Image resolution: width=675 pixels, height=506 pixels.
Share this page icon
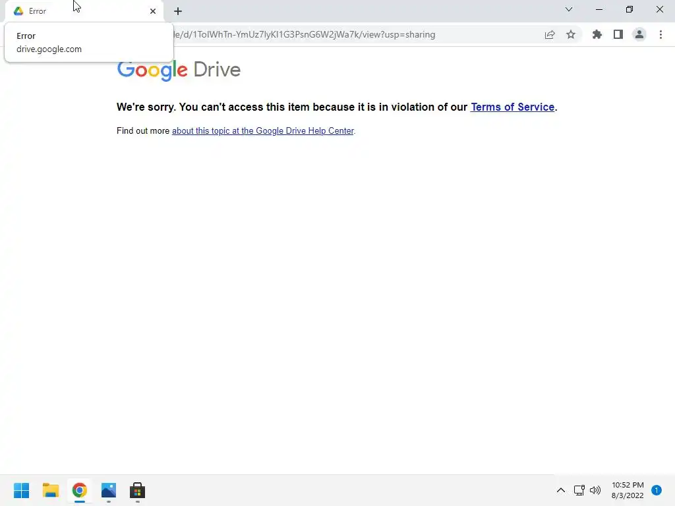pyautogui.click(x=550, y=34)
